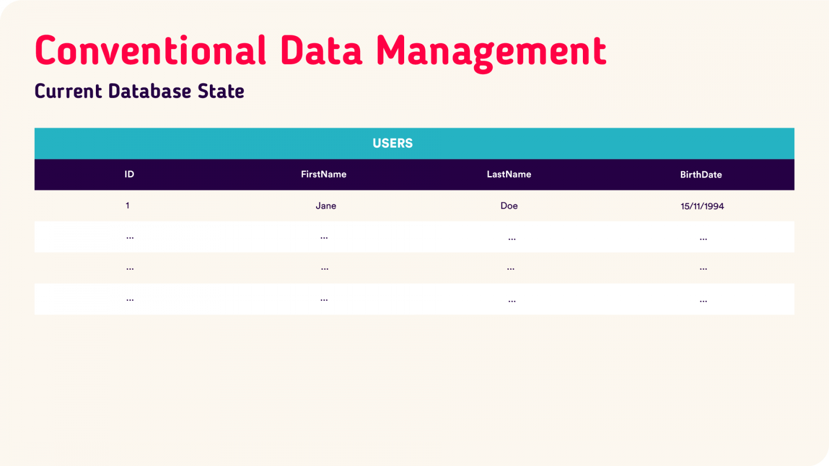Select the "Doe" last name cell

click(509, 206)
